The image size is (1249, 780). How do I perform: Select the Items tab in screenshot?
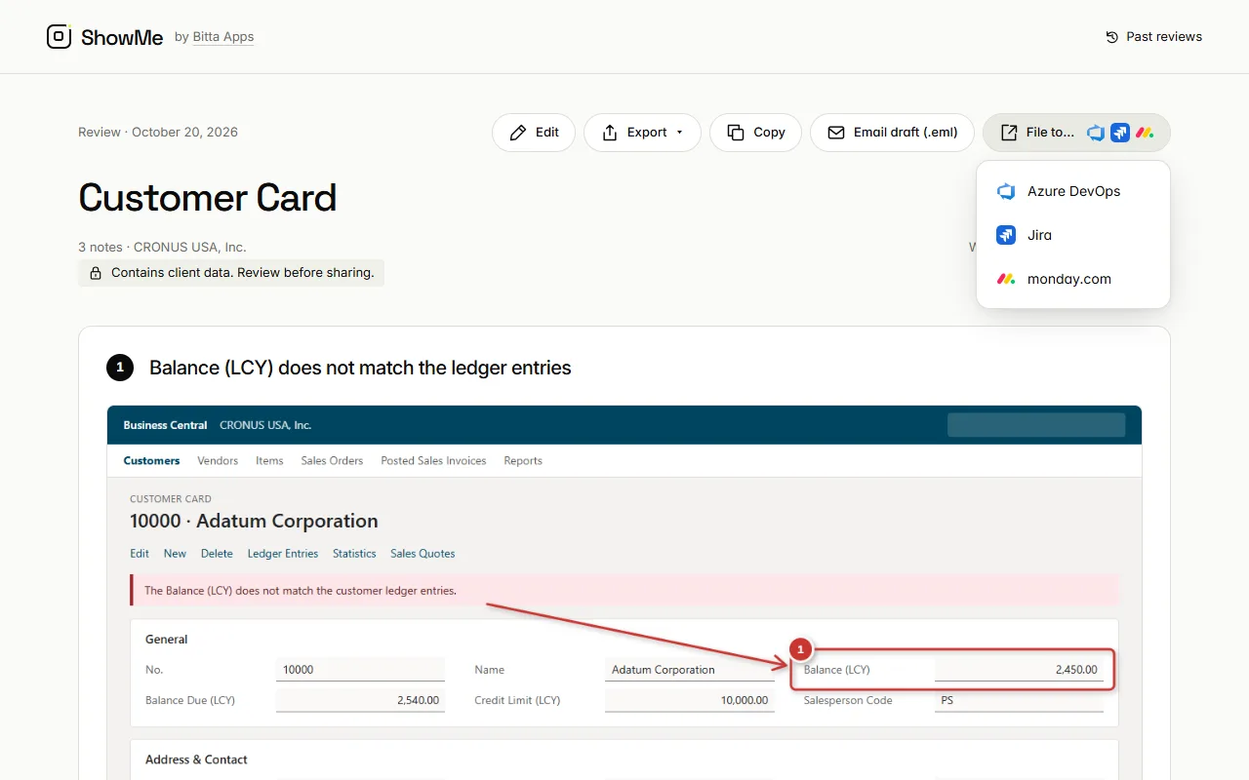[x=269, y=461]
